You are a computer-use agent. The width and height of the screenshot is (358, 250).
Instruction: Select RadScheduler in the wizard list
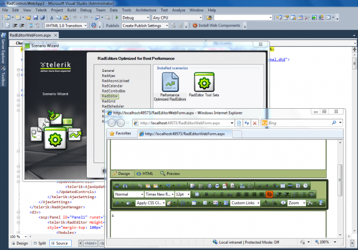[x=113, y=106]
